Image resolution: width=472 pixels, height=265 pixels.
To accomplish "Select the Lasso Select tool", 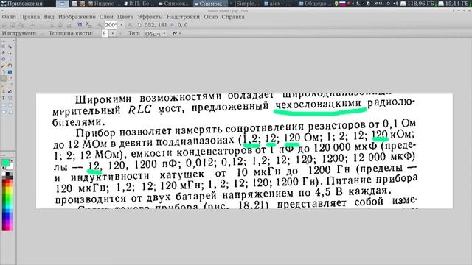I will coord(3,53).
